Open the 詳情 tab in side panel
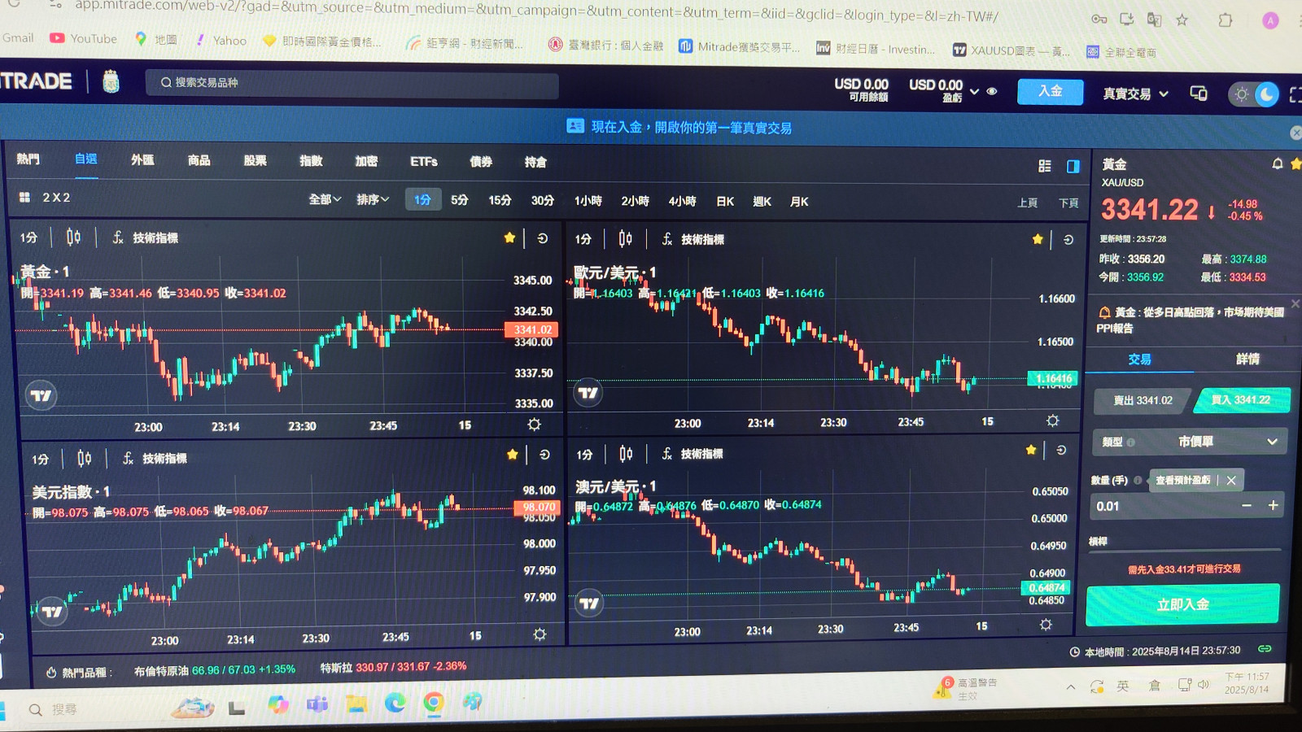Viewport: 1302px width, 732px height. (x=1247, y=359)
